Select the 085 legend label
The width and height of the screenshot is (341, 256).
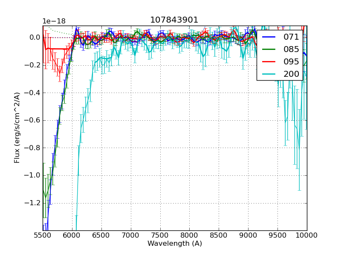[x=291, y=49]
